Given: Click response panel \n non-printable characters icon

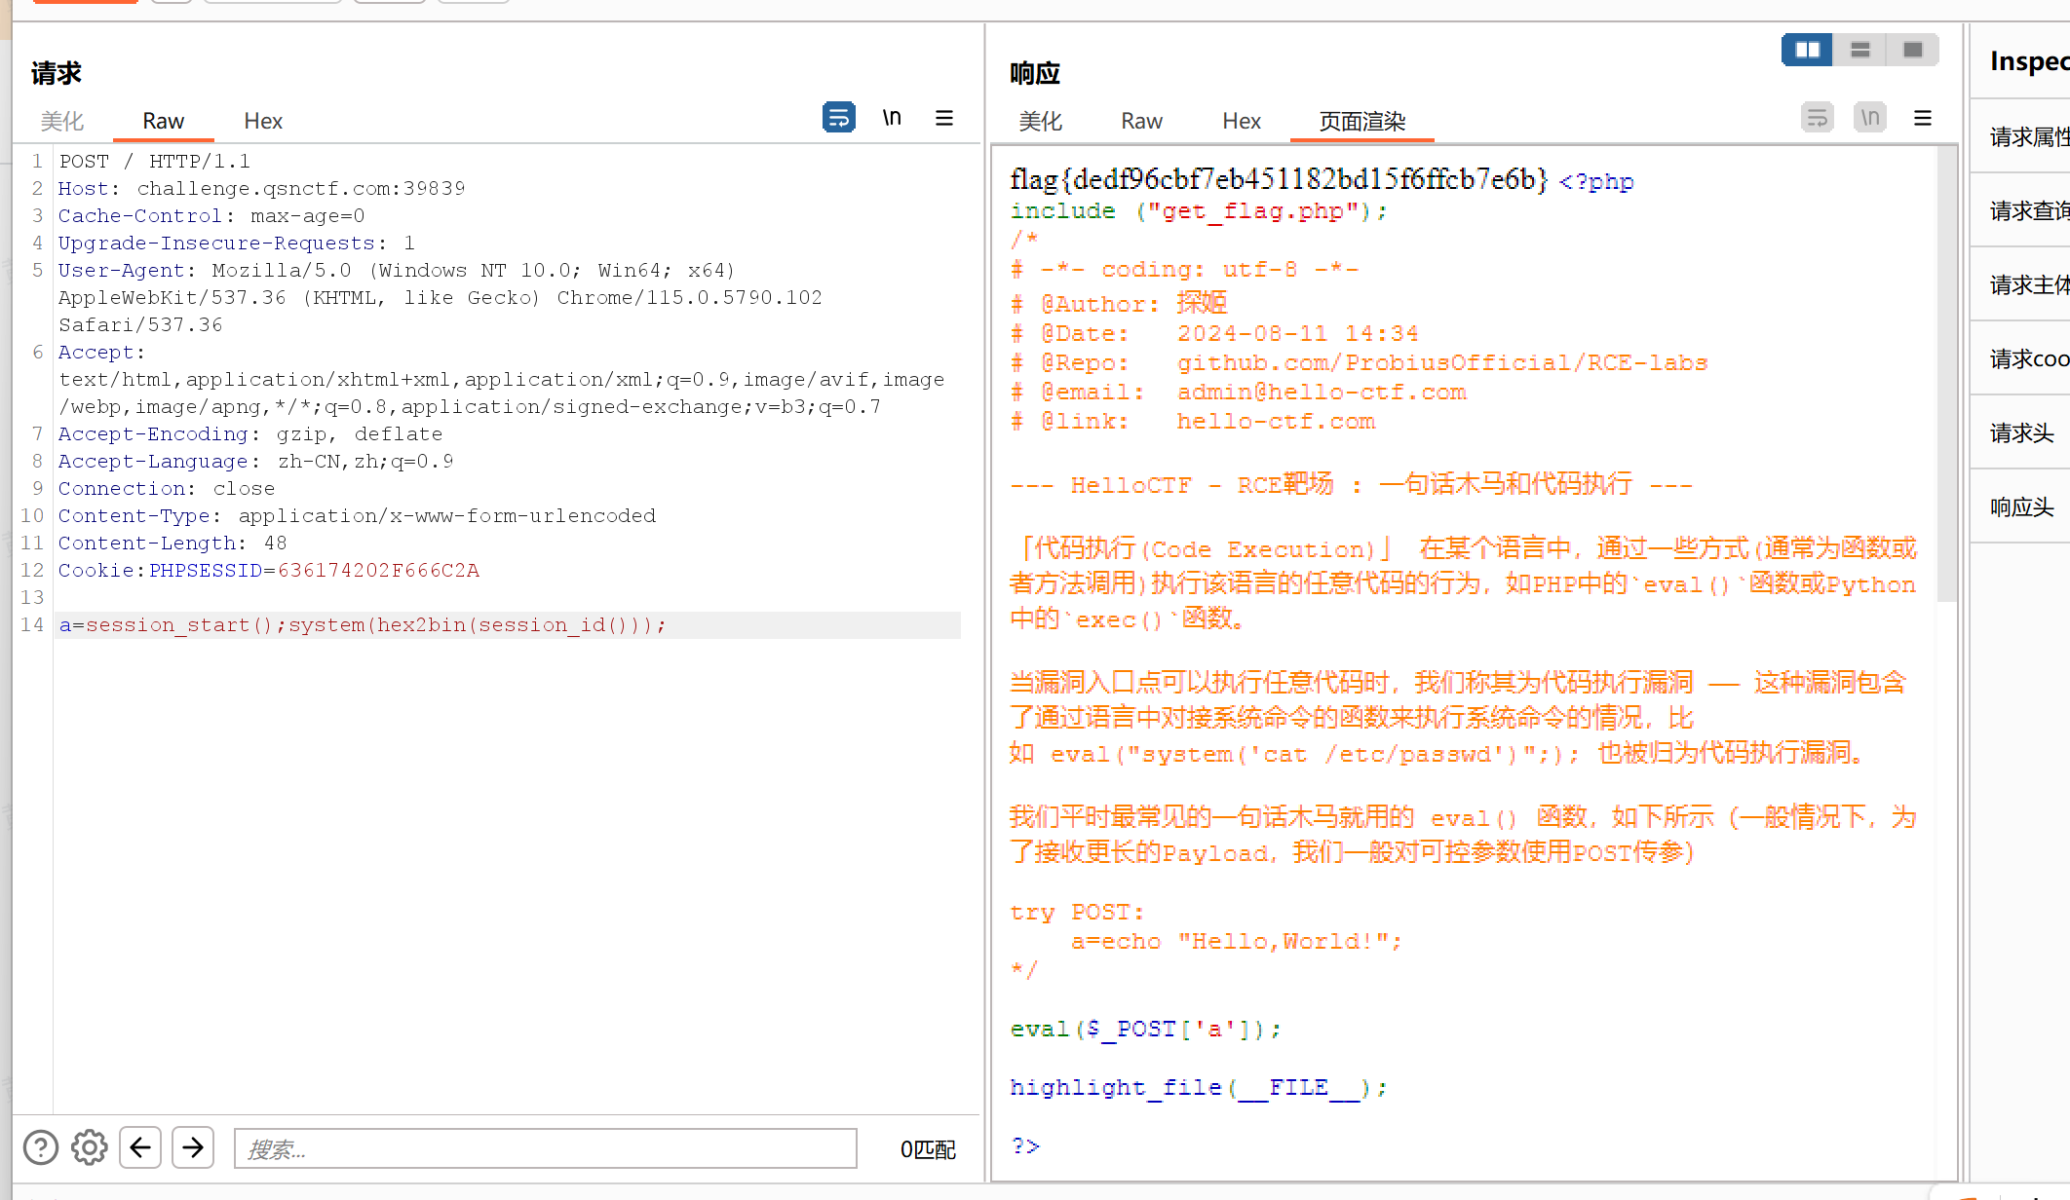Looking at the screenshot, I should pyautogui.click(x=1869, y=118).
